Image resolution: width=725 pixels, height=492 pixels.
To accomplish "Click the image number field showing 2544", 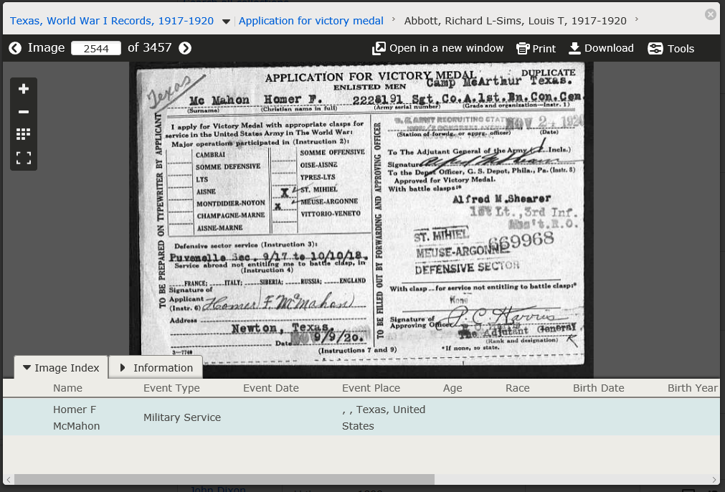I will coord(95,48).
